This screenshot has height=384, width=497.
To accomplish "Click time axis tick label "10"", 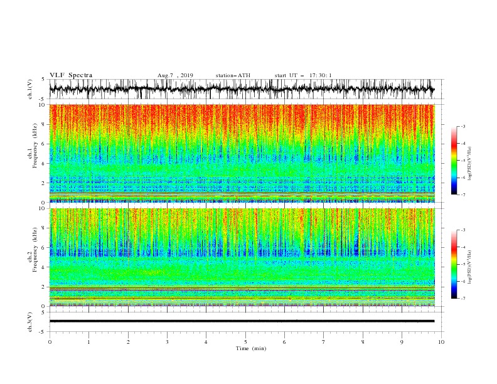I will point(441,342).
